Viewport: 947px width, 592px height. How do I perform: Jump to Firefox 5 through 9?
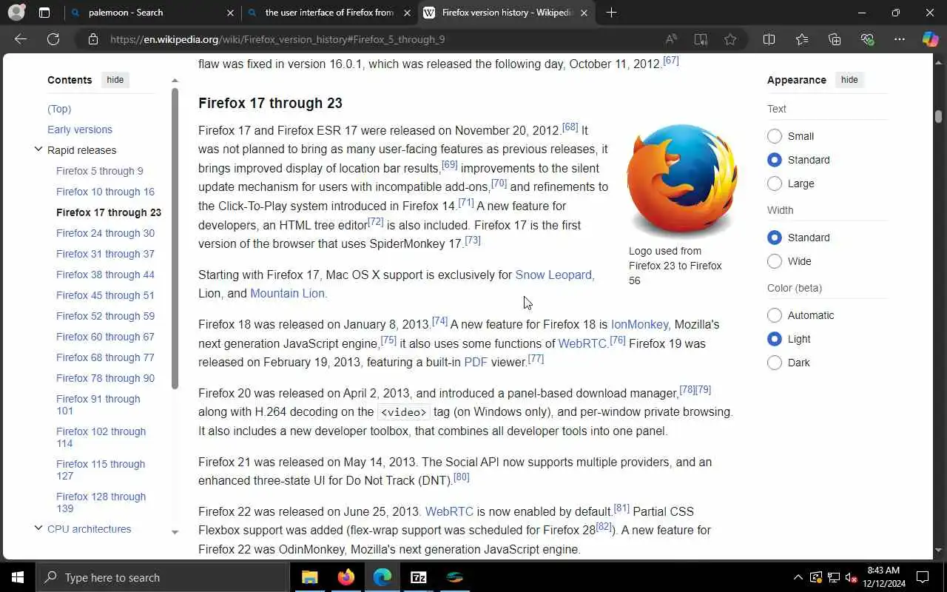point(100,171)
